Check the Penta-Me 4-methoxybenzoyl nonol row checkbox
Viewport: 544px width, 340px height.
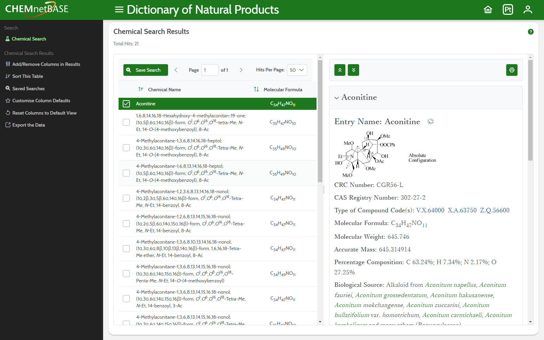(x=126, y=273)
